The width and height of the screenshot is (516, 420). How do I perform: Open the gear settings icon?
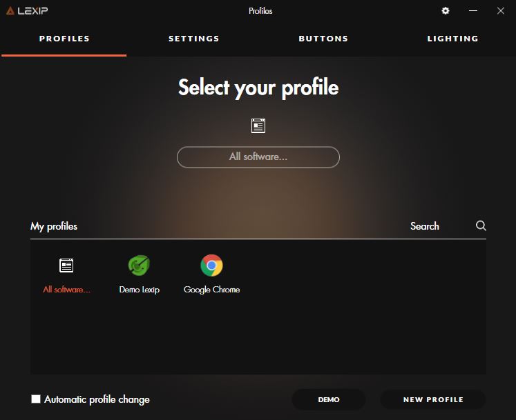[446, 11]
